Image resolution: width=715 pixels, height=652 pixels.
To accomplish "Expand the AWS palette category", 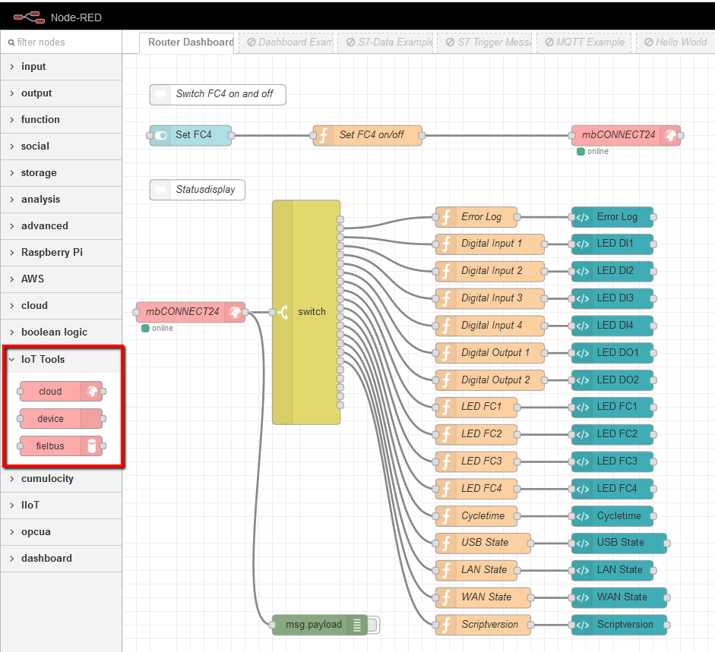I will (61, 279).
